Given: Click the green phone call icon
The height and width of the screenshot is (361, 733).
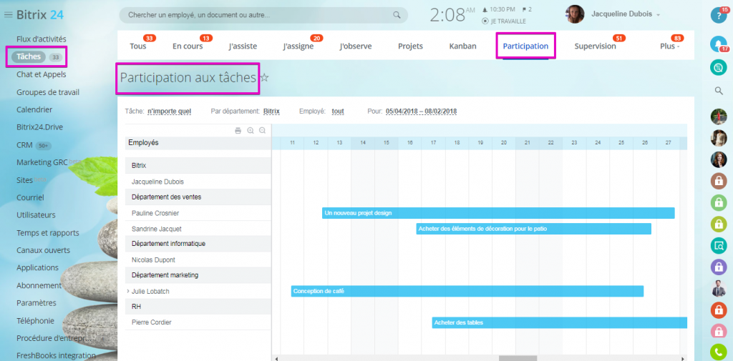Looking at the screenshot, I should point(719,352).
